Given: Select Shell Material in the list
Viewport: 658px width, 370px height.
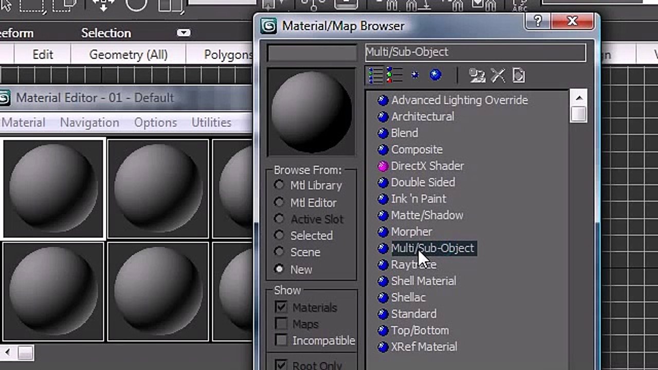Looking at the screenshot, I should [x=424, y=281].
